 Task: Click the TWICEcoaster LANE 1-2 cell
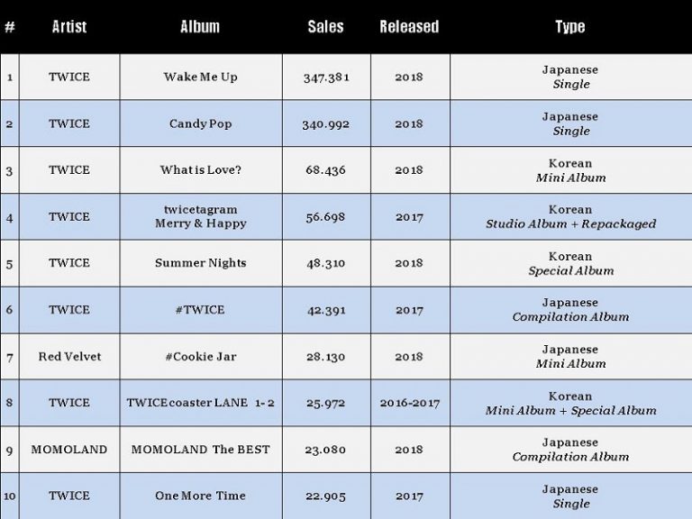(x=201, y=403)
